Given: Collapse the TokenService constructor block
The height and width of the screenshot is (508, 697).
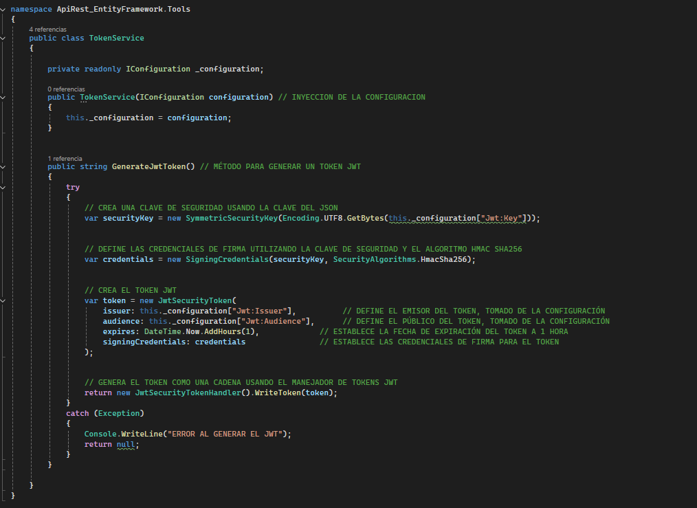Looking at the screenshot, I should click(x=3, y=98).
